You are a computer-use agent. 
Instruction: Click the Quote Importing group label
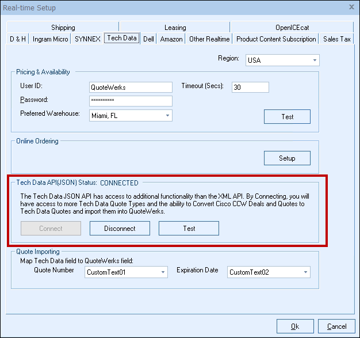pyautogui.click(x=38, y=252)
